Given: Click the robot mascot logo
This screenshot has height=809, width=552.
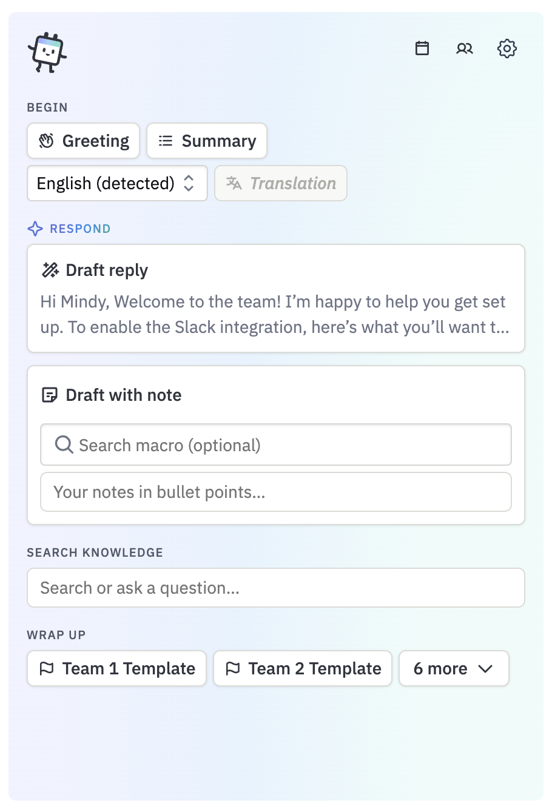Looking at the screenshot, I should [x=47, y=53].
